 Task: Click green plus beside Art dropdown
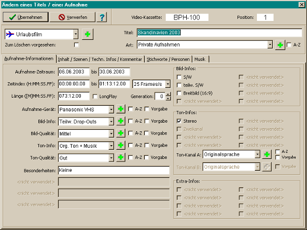click(280, 45)
